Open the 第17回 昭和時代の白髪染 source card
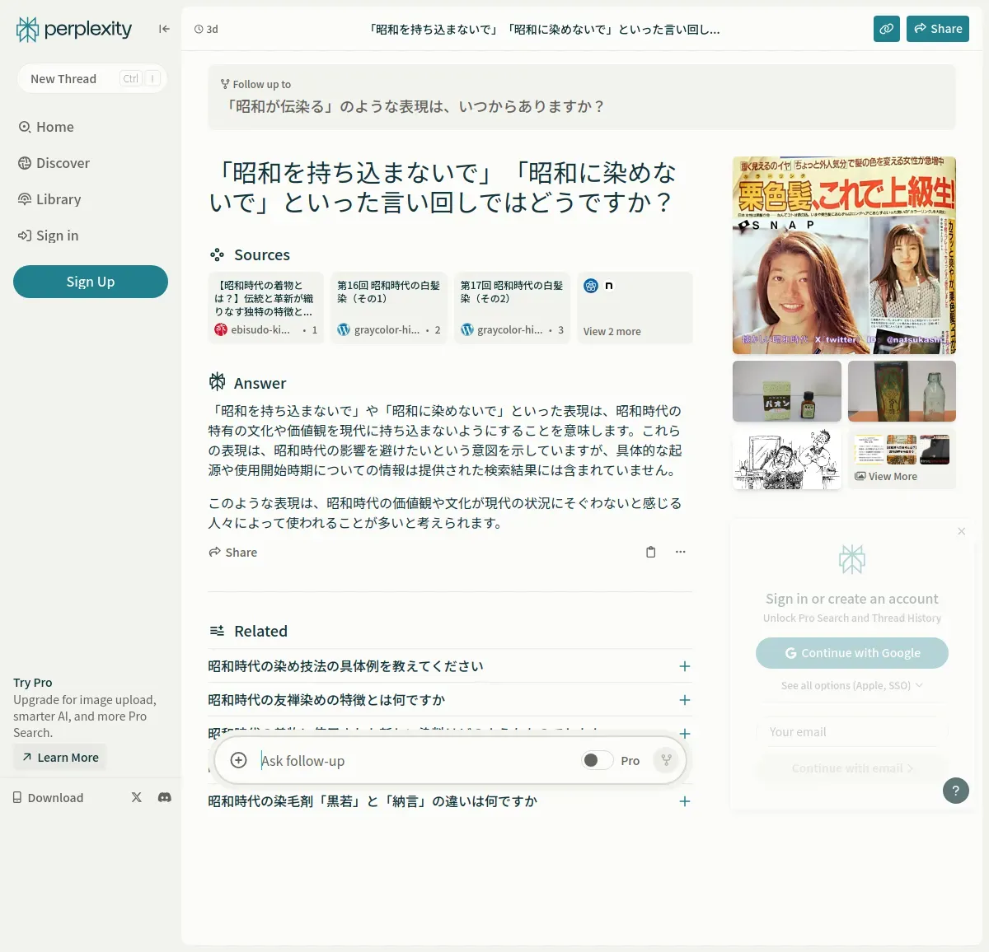 click(x=512, y=307)
